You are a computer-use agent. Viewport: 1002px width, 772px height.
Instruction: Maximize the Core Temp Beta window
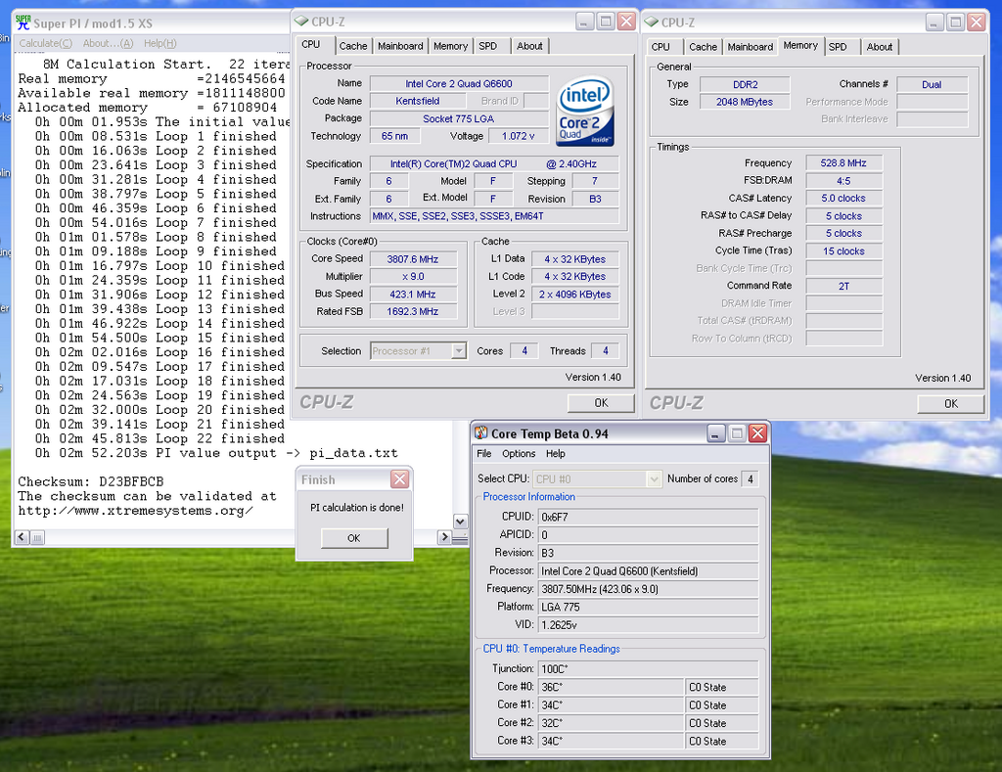point(736,433)
